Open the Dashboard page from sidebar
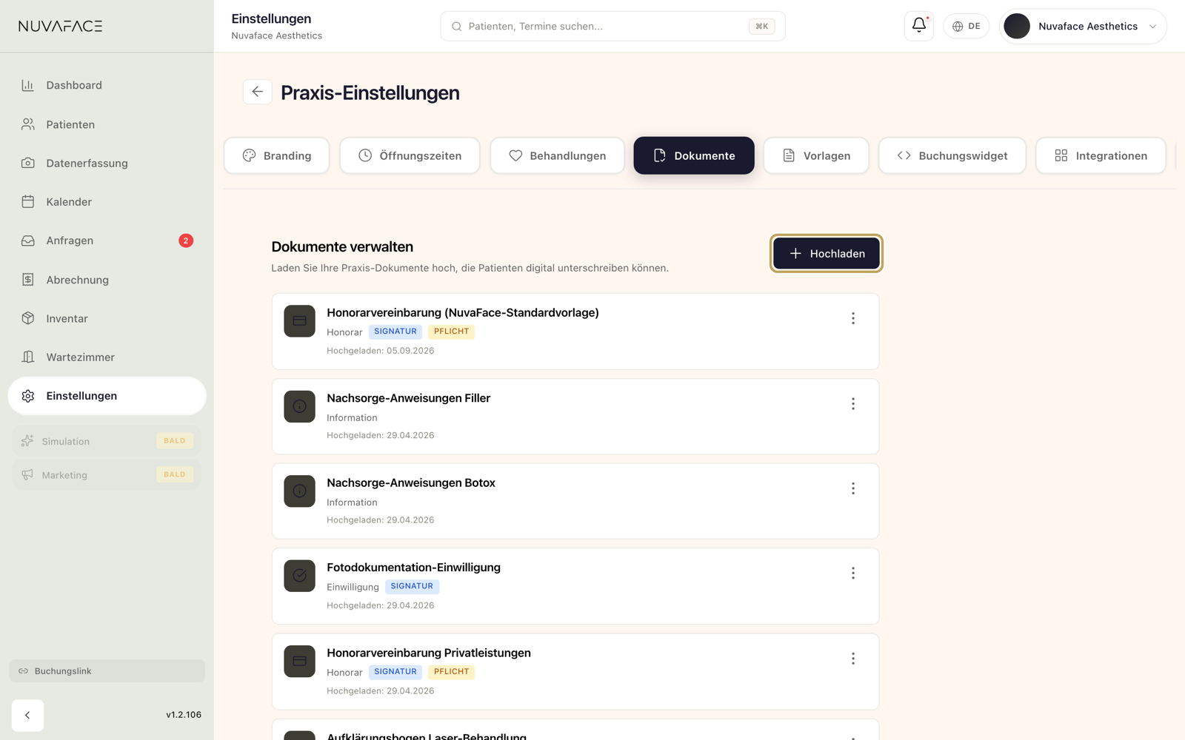Viewport: 1185px width, 740px height. coord(107,85)
